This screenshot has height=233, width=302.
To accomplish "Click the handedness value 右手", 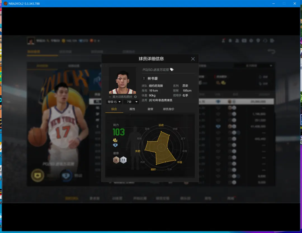I will coord(185,95).
